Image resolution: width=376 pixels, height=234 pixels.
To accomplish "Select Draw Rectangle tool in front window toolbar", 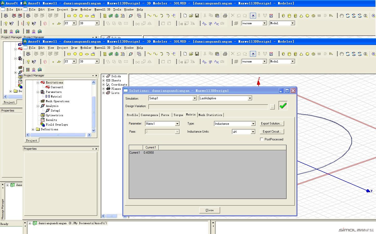I will click(69, 54).
